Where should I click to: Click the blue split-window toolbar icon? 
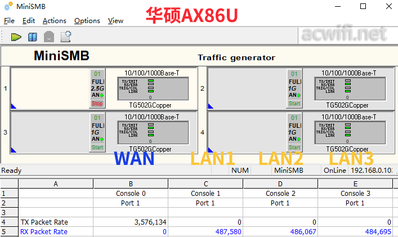(33, 37)
